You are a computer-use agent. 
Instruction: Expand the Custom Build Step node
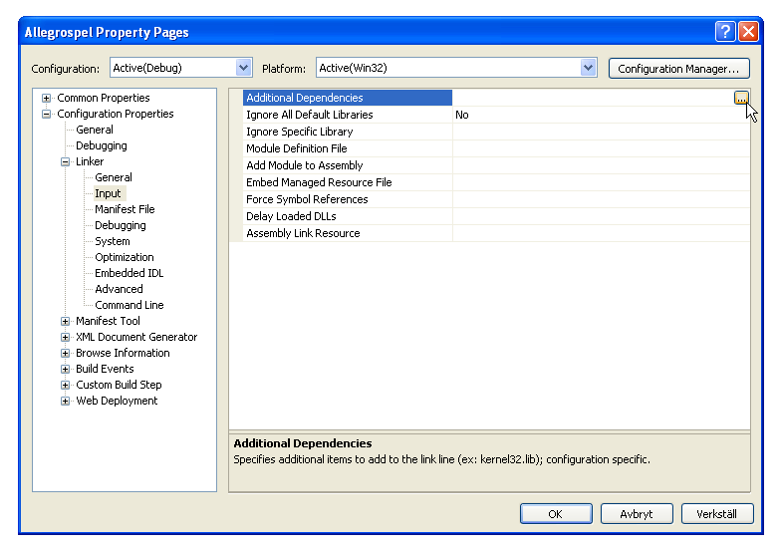(66, 385)
